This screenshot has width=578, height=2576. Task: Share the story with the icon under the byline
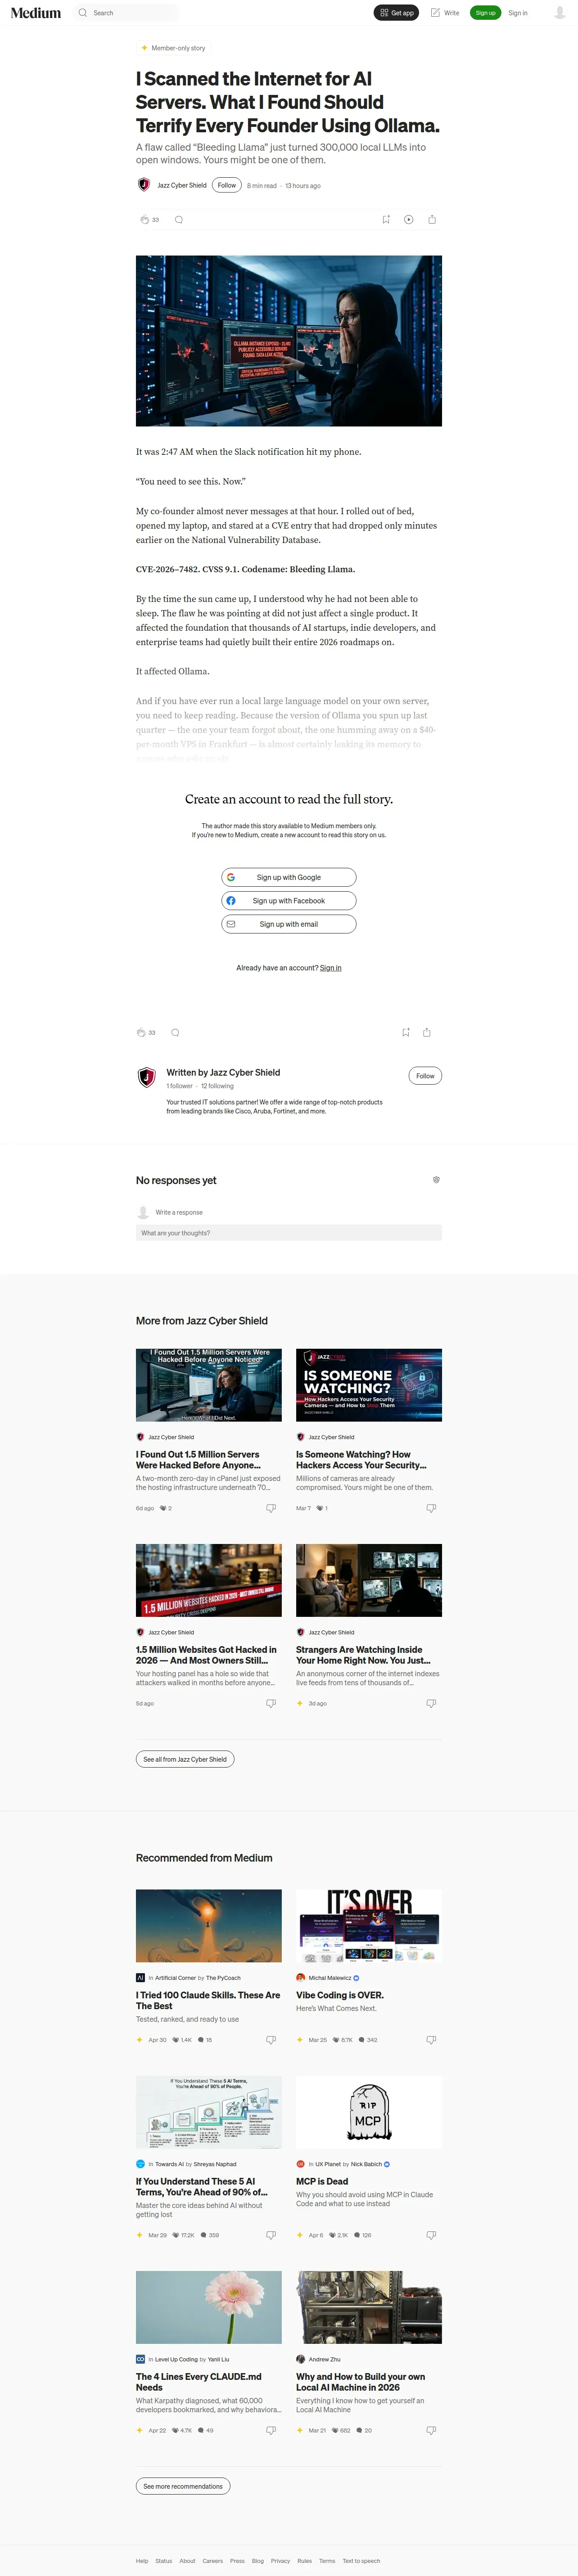432,220
